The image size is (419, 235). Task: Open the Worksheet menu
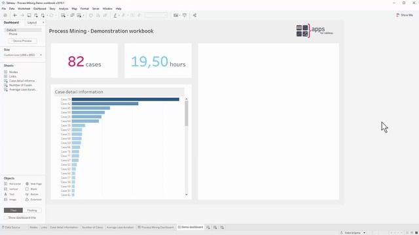point(24,8)
